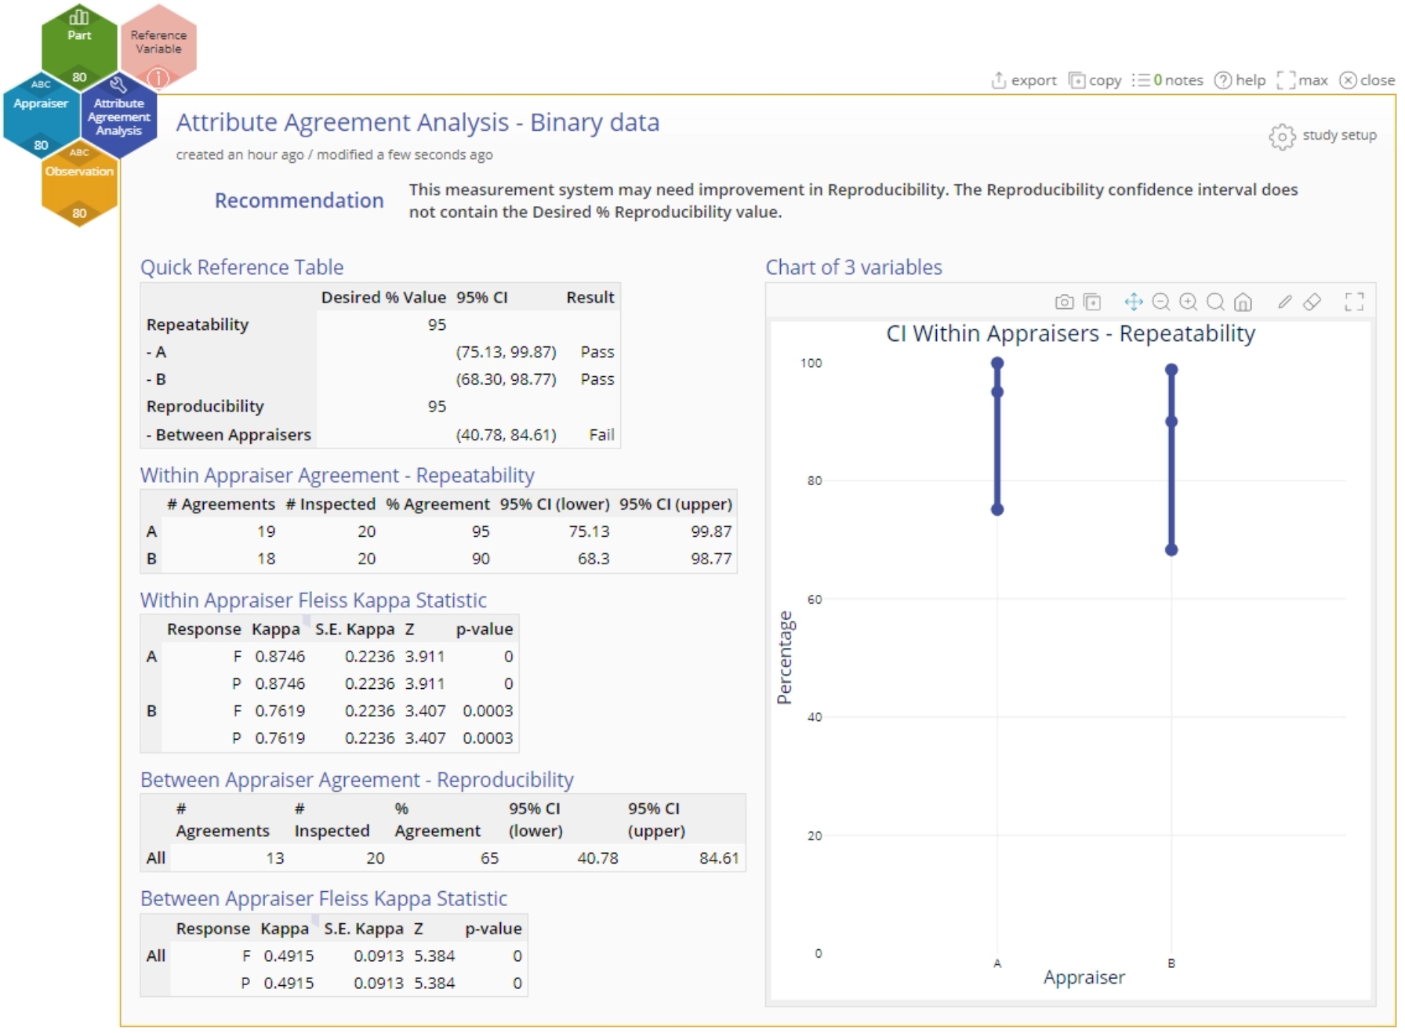This screenshot has height=1033, width=1405.
Task: Select the eraser tool on chart
Action: (1312, 302)
